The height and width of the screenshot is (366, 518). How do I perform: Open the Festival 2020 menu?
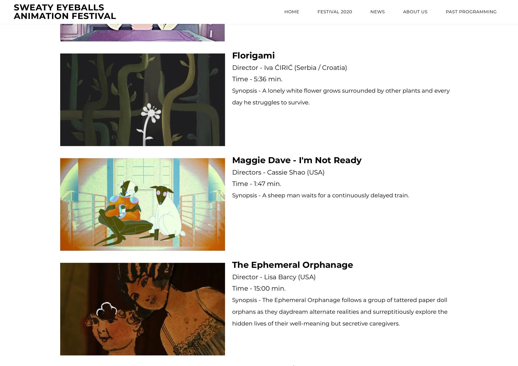(334, 12)
